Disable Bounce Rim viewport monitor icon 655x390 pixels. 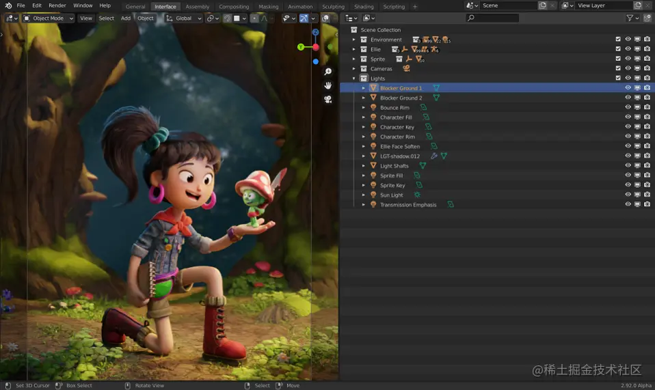[637, 107]
